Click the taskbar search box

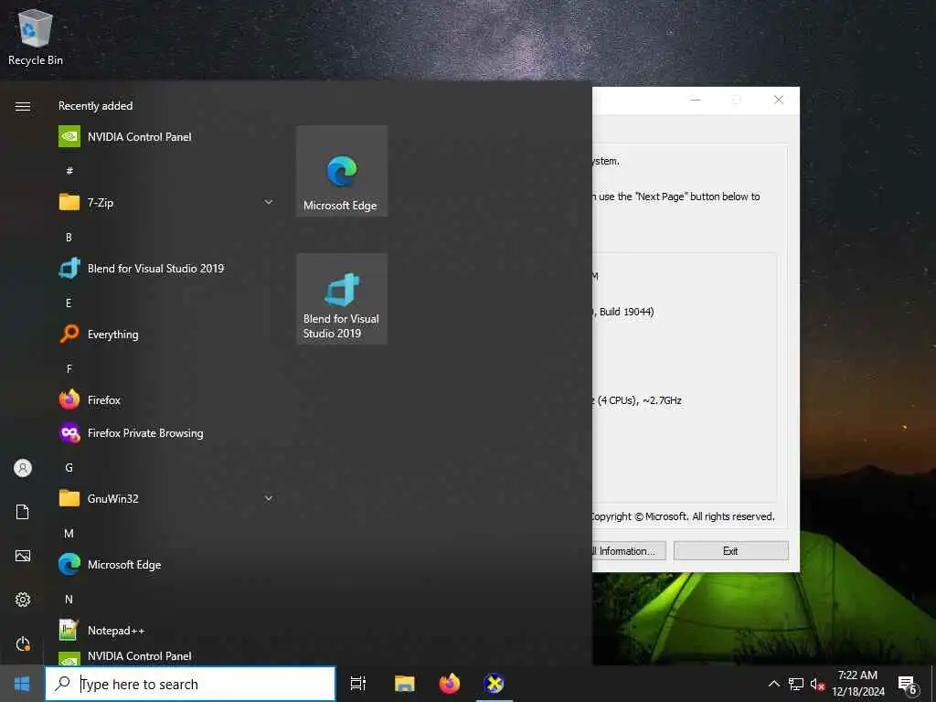tap(190, 684)
